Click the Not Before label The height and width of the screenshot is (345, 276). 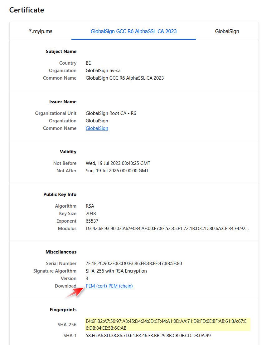click(x=65, y=163)
